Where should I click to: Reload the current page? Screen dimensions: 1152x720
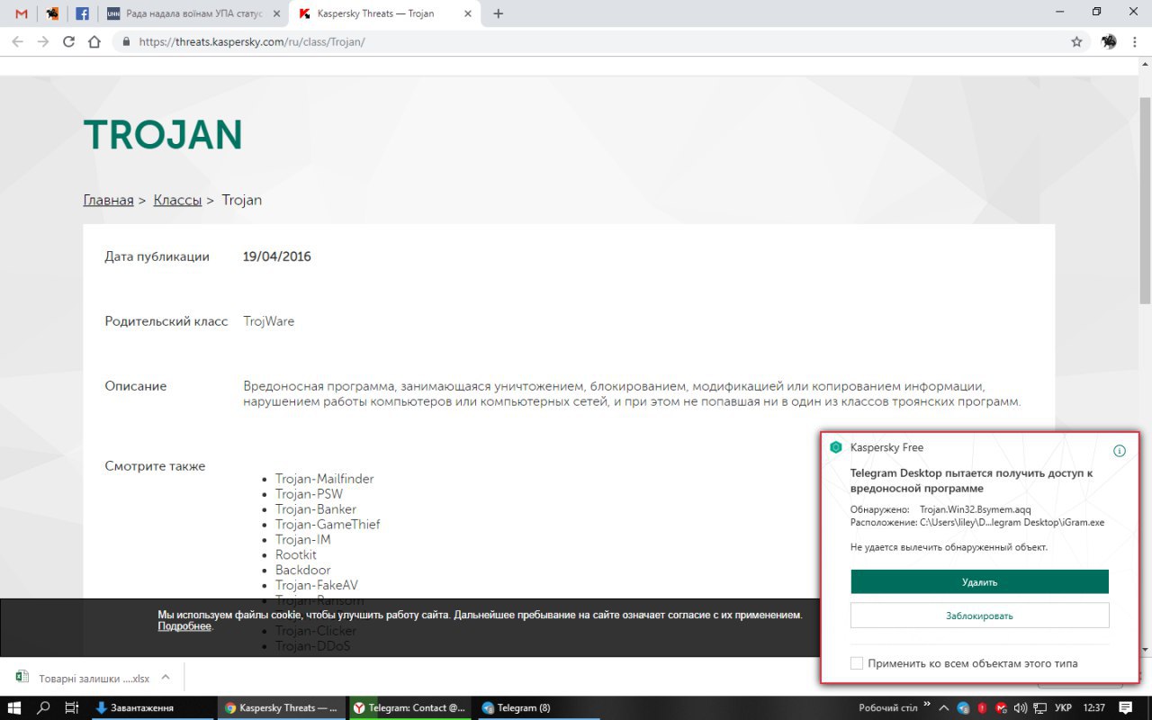coord(68,41)
